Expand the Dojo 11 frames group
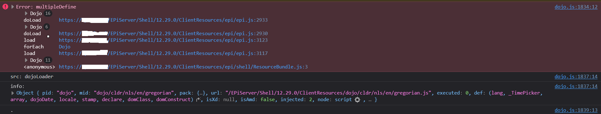Screen dimensions: 601x114 [26, 60]
